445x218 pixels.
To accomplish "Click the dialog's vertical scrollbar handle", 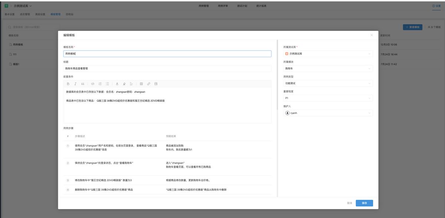I will click(277, 74).
